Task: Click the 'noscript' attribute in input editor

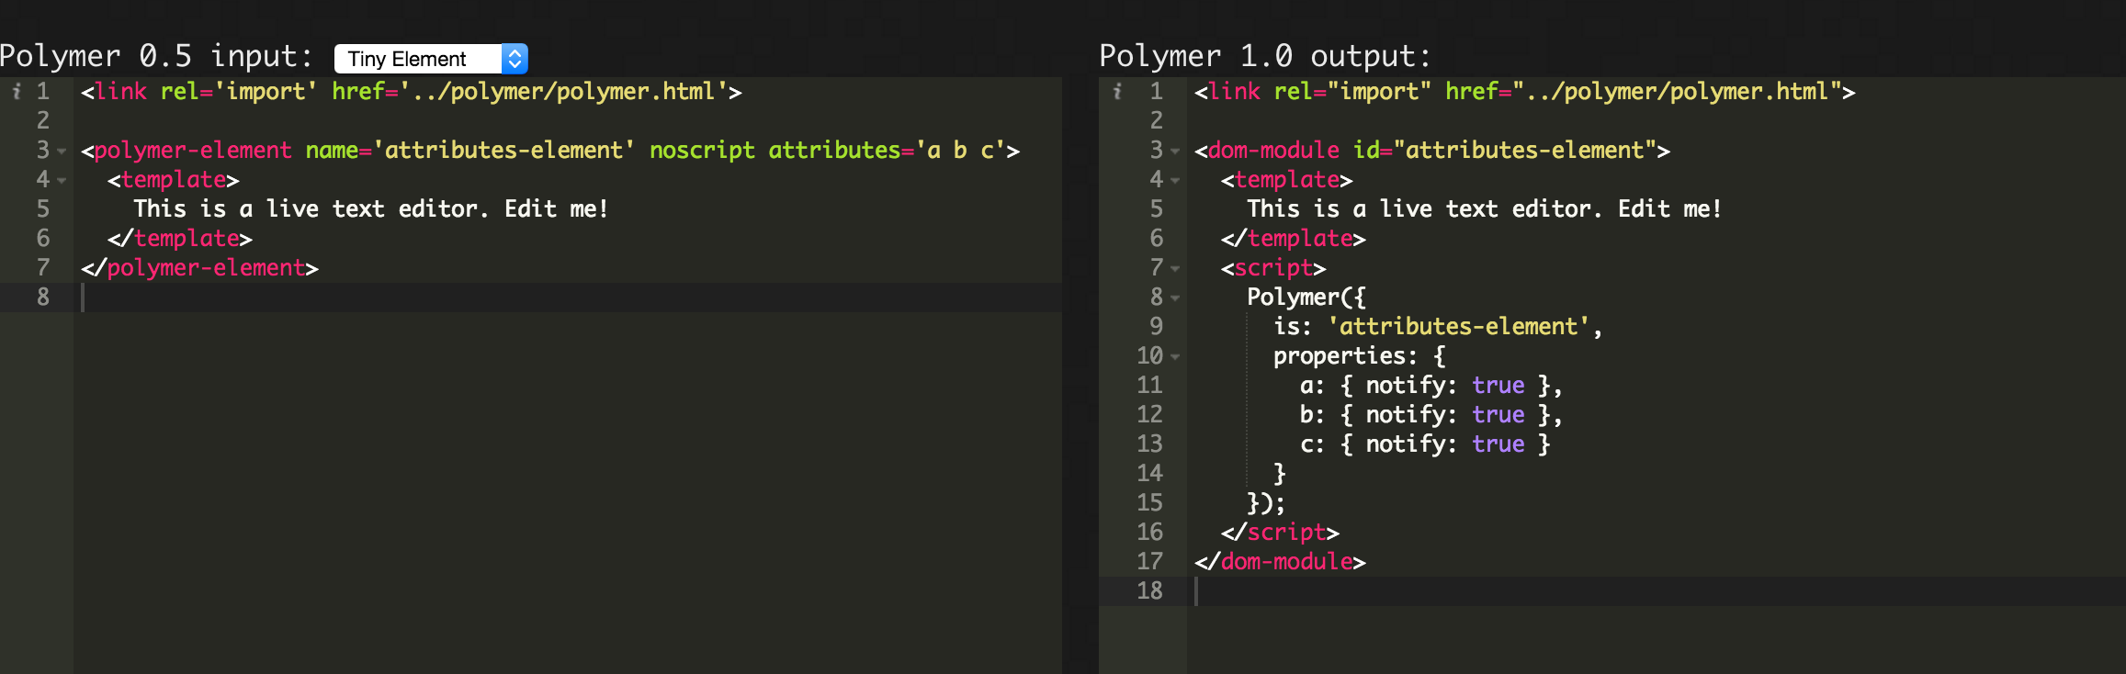Action: click(x=702, y=150)
